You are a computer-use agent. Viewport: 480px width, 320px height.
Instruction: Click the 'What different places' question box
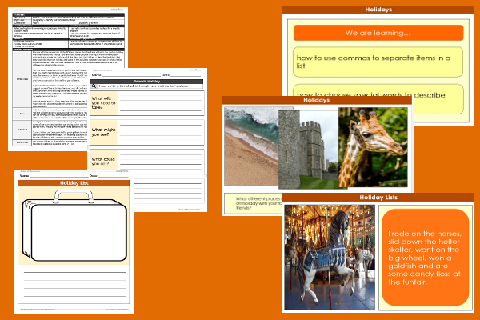pyautogui.click(x=254, y=203)
